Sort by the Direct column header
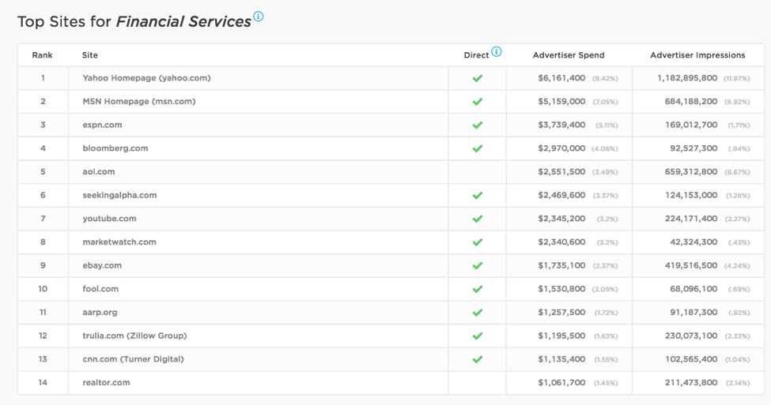This screenshot has height=405, width=771. (x=476, y=55)
